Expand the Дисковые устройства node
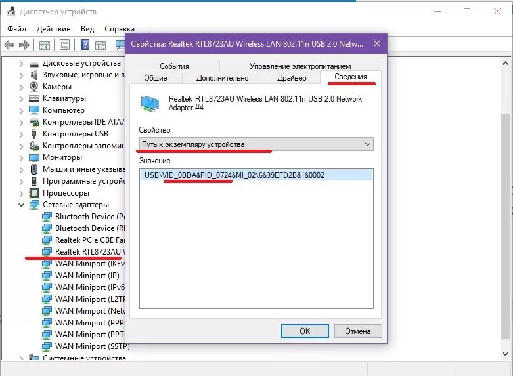 (21, 64)
